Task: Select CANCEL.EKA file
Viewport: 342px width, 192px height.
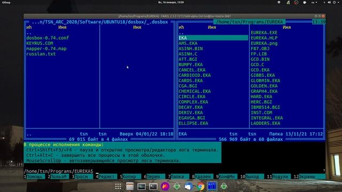Action: [192, 70]
